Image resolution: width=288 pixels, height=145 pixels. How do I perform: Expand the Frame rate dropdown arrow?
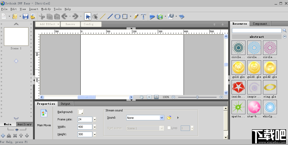click(x=95, y=120)
